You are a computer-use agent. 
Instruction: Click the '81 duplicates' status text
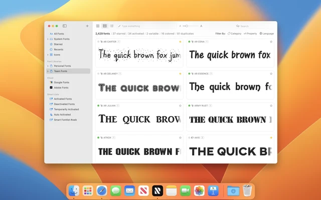click(185, 33)
